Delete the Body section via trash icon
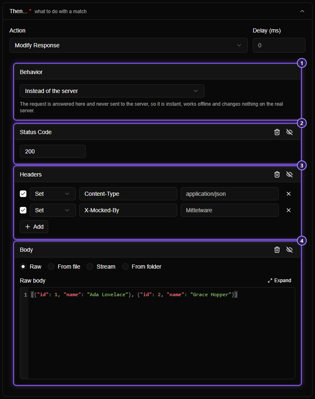 277,250
